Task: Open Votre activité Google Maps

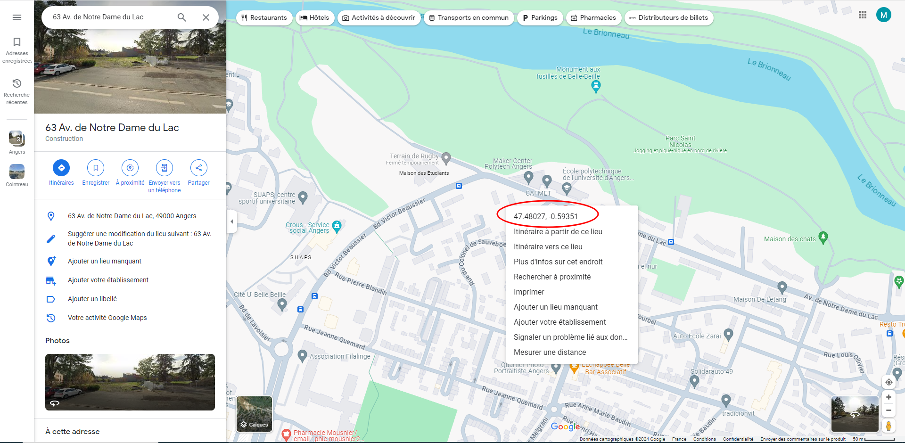Action: coord(130,318)
